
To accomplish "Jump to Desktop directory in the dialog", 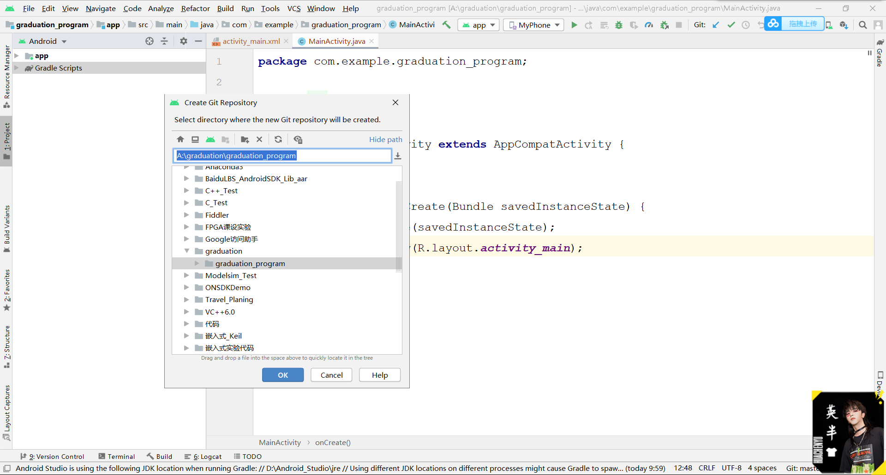I will [x=195, y=139].
